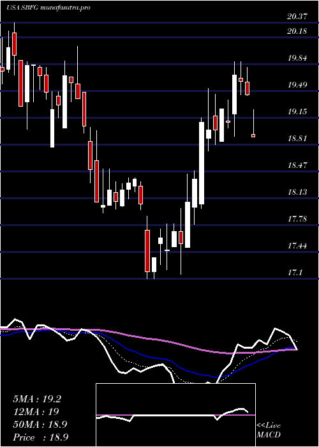This screenshot has width=319, height=447.
Task: Click the '5MA : 19.2' value
Action: click(x=37, y=399)
